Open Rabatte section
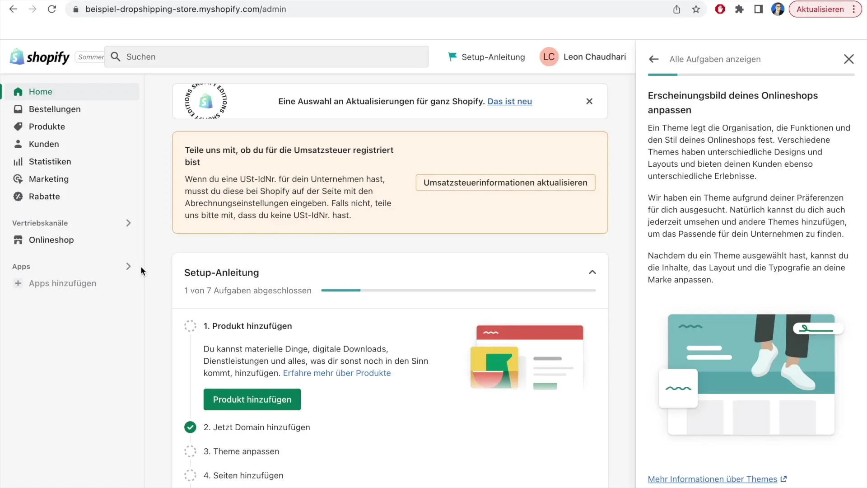 click(x=44, y=196)
